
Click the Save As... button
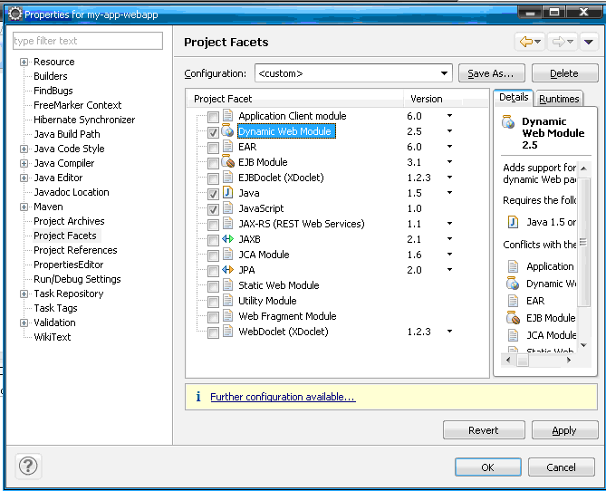491,73
